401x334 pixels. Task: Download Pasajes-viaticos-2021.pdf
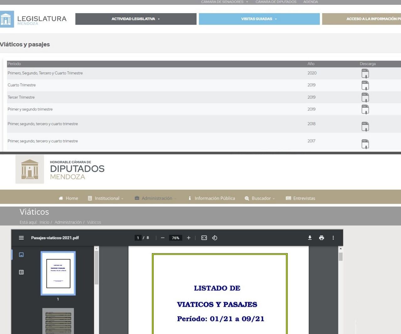coord(310,238)
